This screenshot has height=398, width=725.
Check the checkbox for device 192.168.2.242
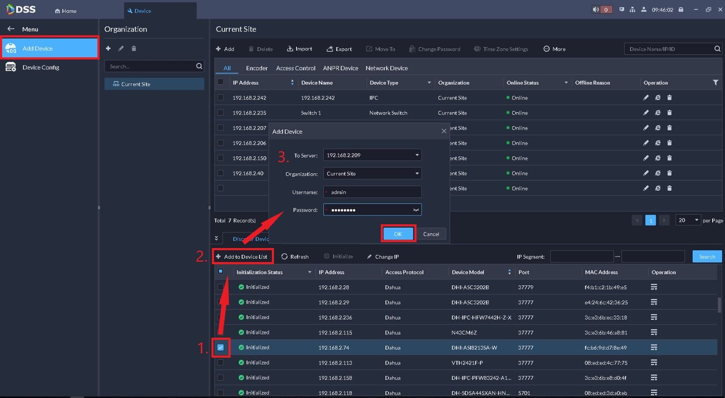click(x=220, y=98)
